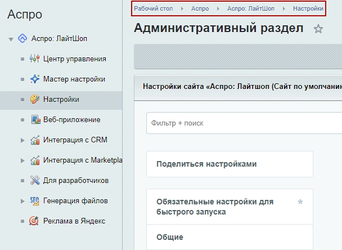Click Аспро: ЛайтШоп label in tree
Viewport: 342px width, 250px height.
point(59,38)
